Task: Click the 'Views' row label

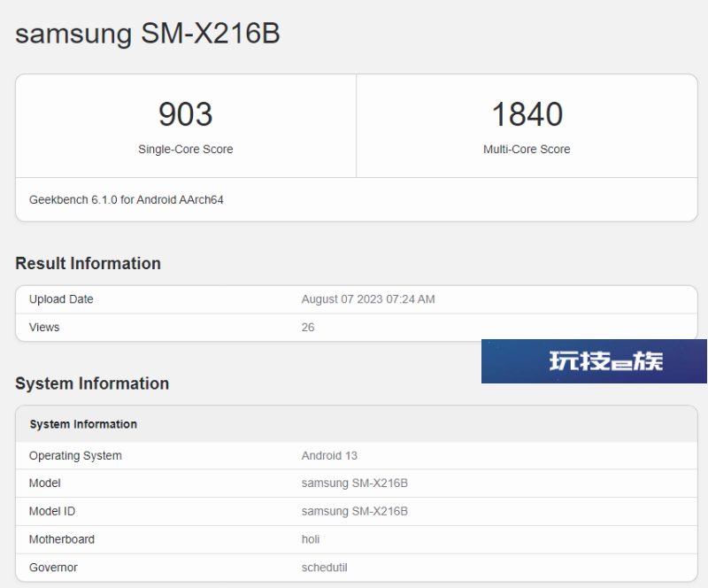Action: tap(44, 328)
